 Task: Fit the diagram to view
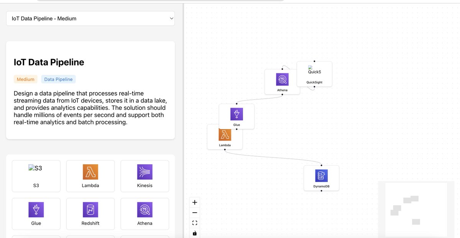(x=195, y=223)
